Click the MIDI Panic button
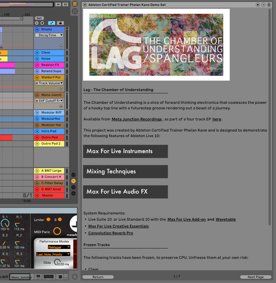 coord(57,231)
